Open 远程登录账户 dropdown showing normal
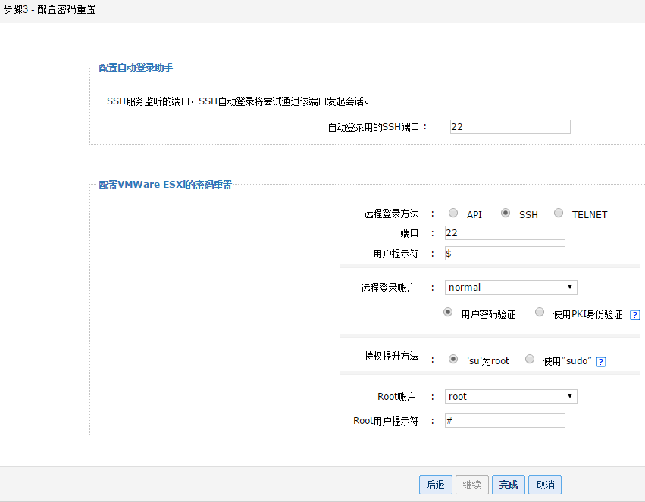The height and width of the screenshot is (502, 645). tap(511, 288)
